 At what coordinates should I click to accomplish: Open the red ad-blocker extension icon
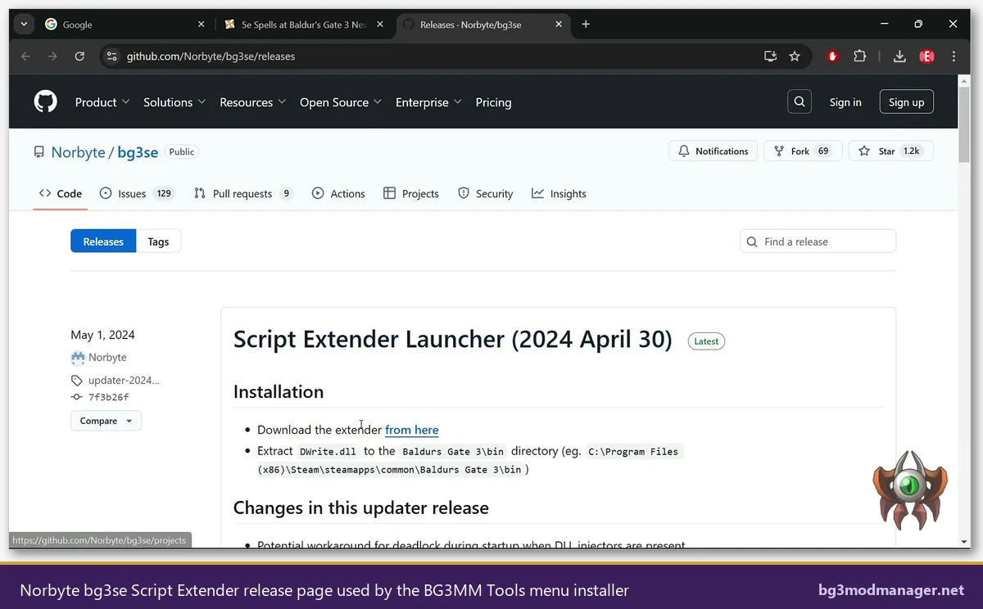833,56
